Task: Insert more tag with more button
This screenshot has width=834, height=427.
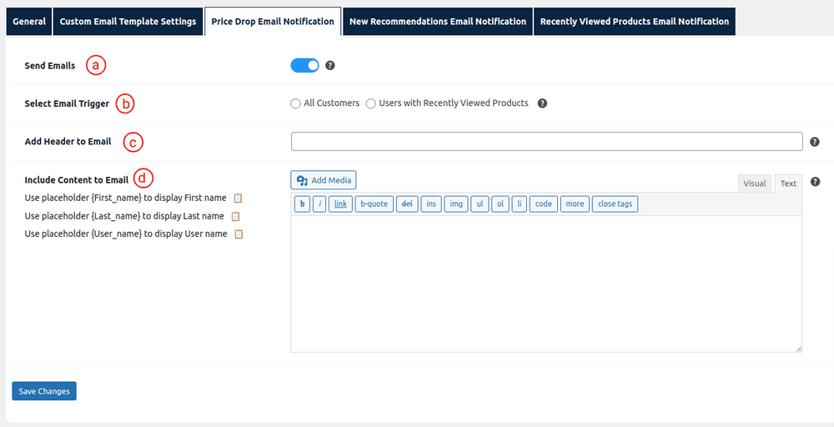Action: coord(575,203)
